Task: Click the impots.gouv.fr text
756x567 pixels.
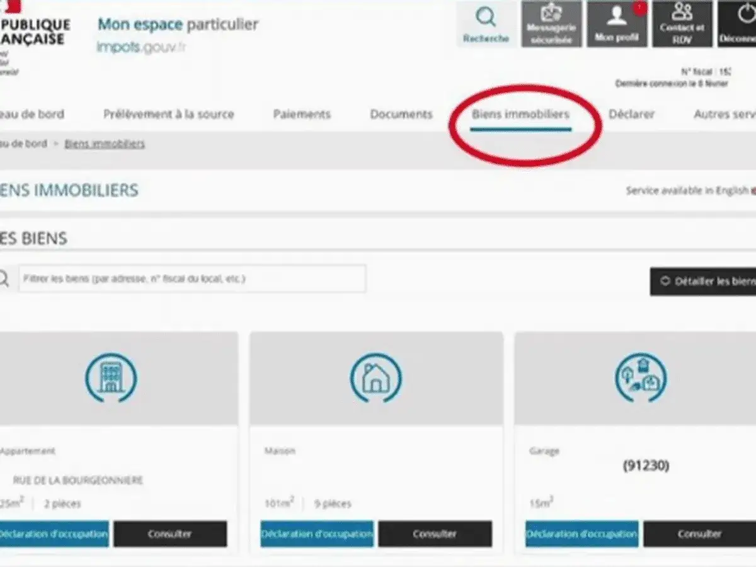Action: tap(141, 47)
